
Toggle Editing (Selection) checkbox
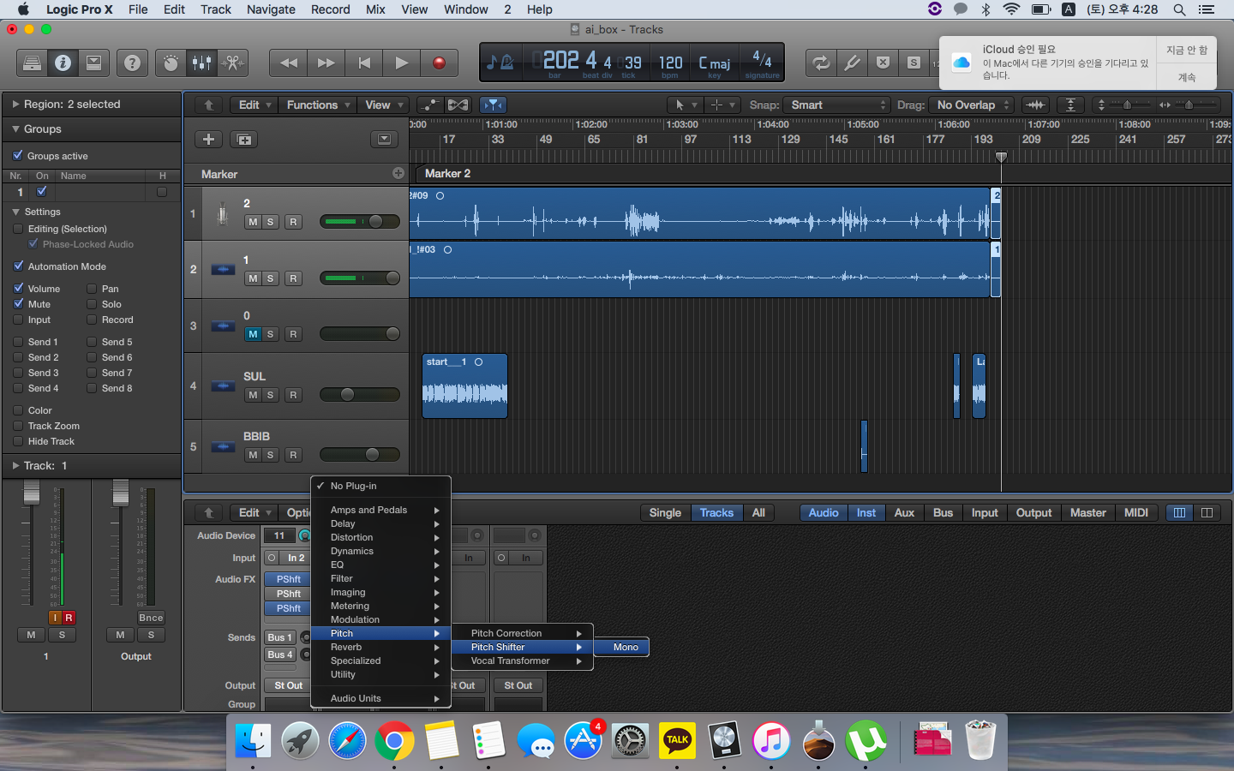[x=18, y=229]
